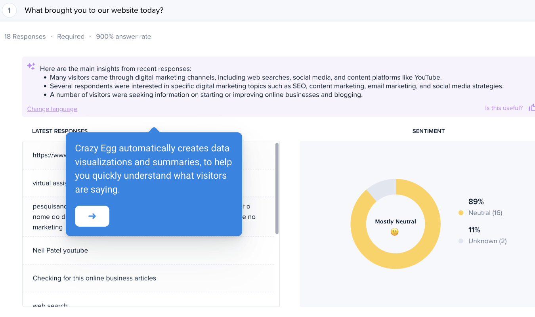The height and width of the screenshot is (317, 535).
Task: Click the thumbs up feedback icon
Action: (531, 107)
